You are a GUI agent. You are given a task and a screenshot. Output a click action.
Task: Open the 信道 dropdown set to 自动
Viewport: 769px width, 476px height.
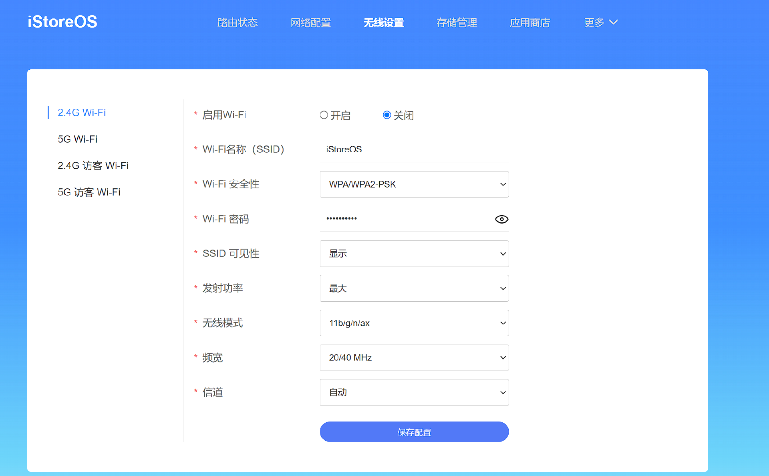pyautogui.click(x=414, y=392)
